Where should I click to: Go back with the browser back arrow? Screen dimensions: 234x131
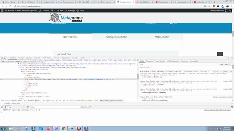[3, 7]
